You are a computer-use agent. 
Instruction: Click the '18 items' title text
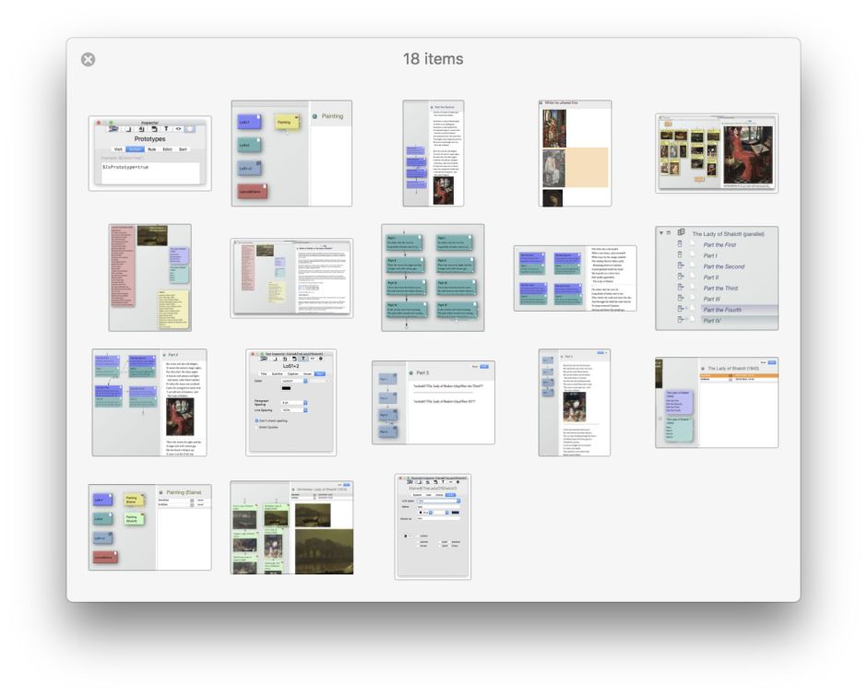(433, 59)
